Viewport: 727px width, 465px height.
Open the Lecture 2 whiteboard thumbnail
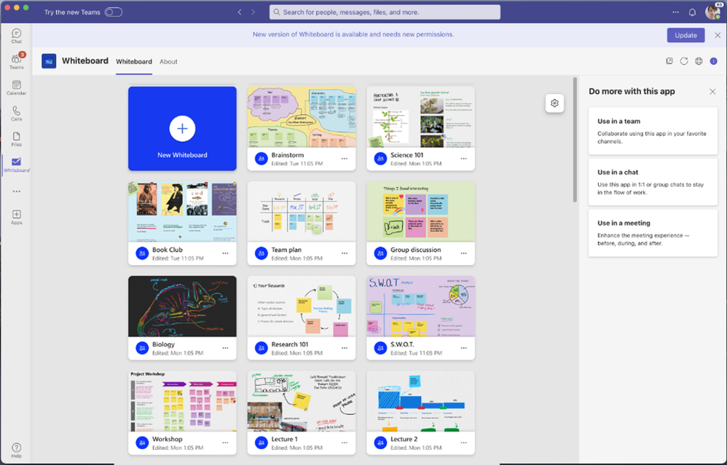420,401
